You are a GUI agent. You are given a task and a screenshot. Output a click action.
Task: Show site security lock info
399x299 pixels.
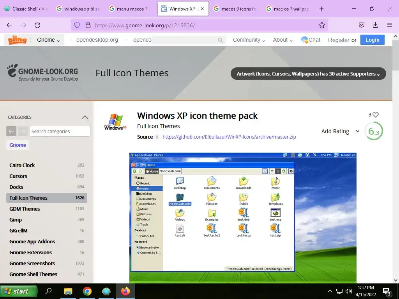88,25
